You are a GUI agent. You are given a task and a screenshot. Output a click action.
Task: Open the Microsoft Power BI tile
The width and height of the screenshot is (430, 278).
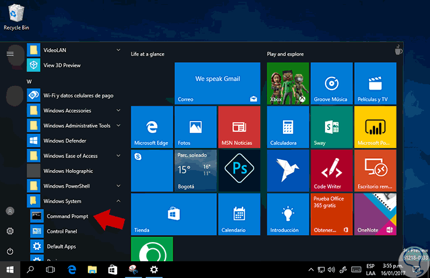click(x=375, y=127)
